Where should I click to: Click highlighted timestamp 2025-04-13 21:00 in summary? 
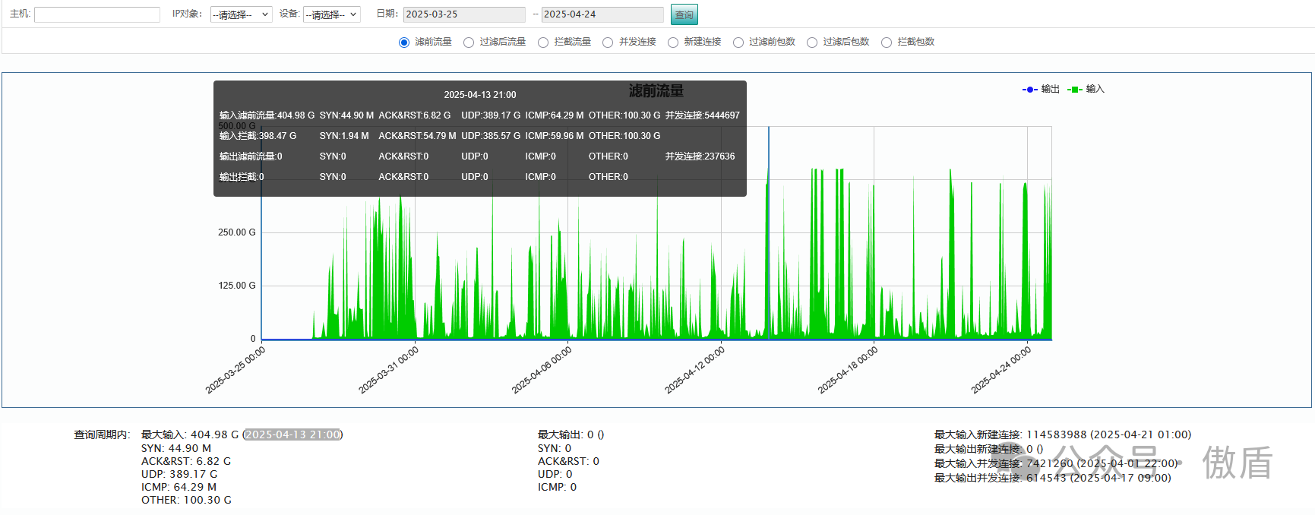tap(292, 435)
